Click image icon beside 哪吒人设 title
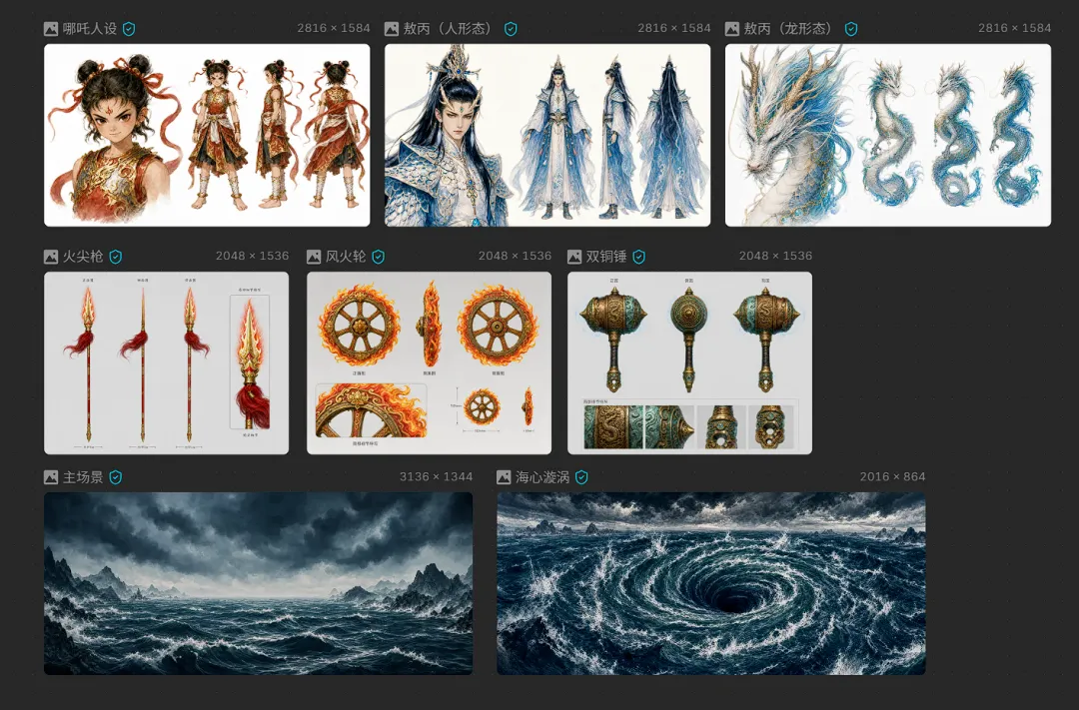 pos(51,29)
